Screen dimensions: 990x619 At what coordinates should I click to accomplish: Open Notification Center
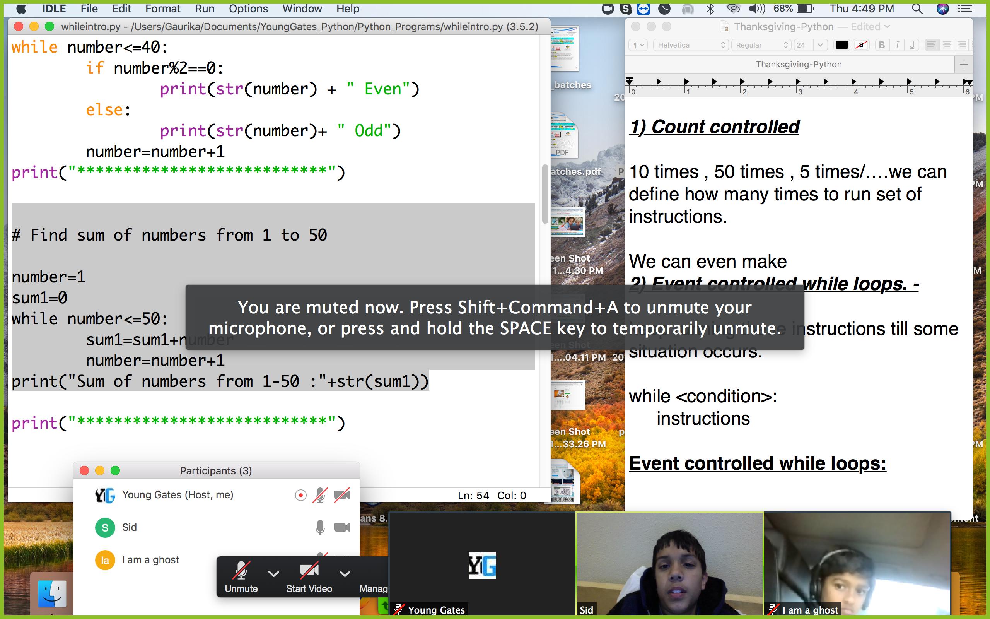coord(966,9)
